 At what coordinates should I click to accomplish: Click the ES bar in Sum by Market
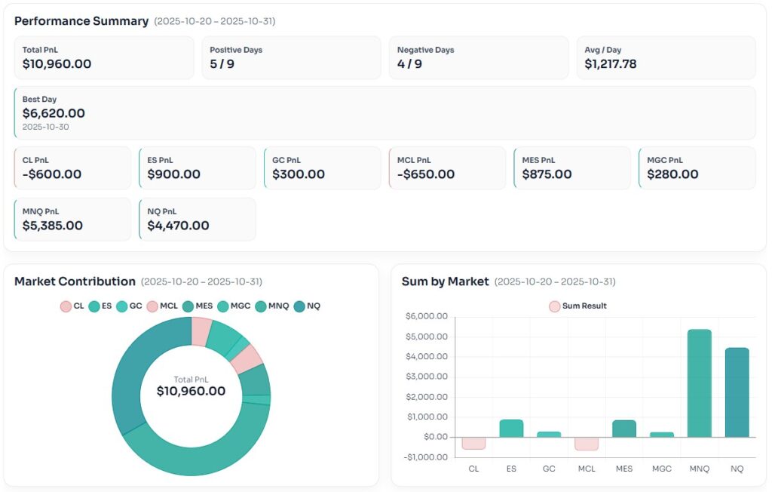pyautogui.click(x=511, y=429)
